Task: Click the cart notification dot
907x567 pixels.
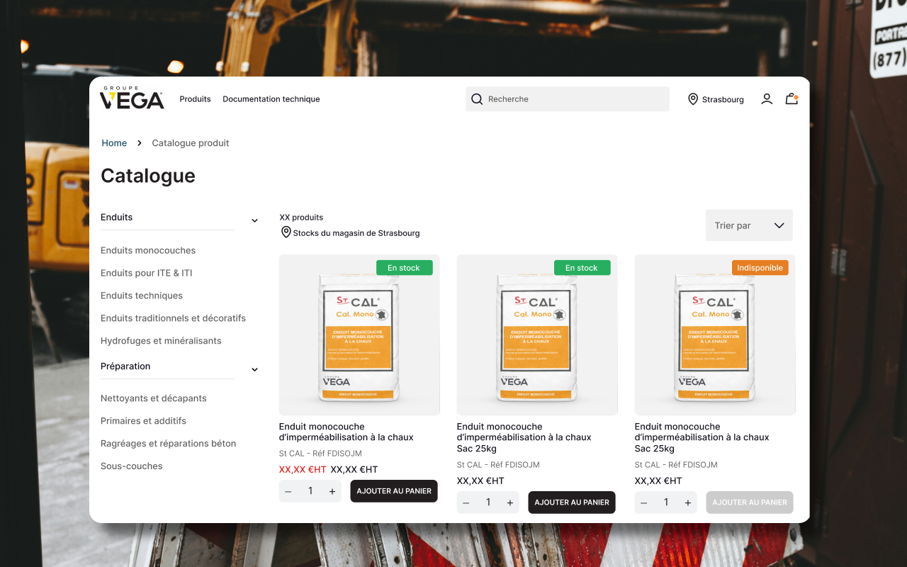Action: [x=796, y=94]
